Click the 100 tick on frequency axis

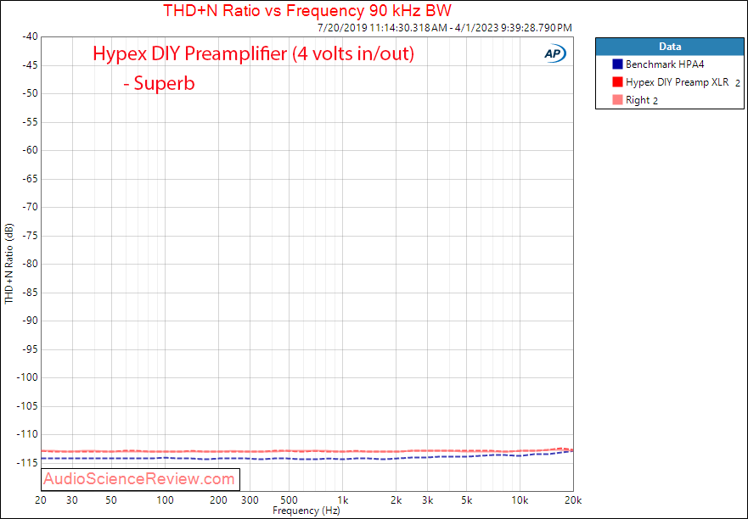pos(165,500)
